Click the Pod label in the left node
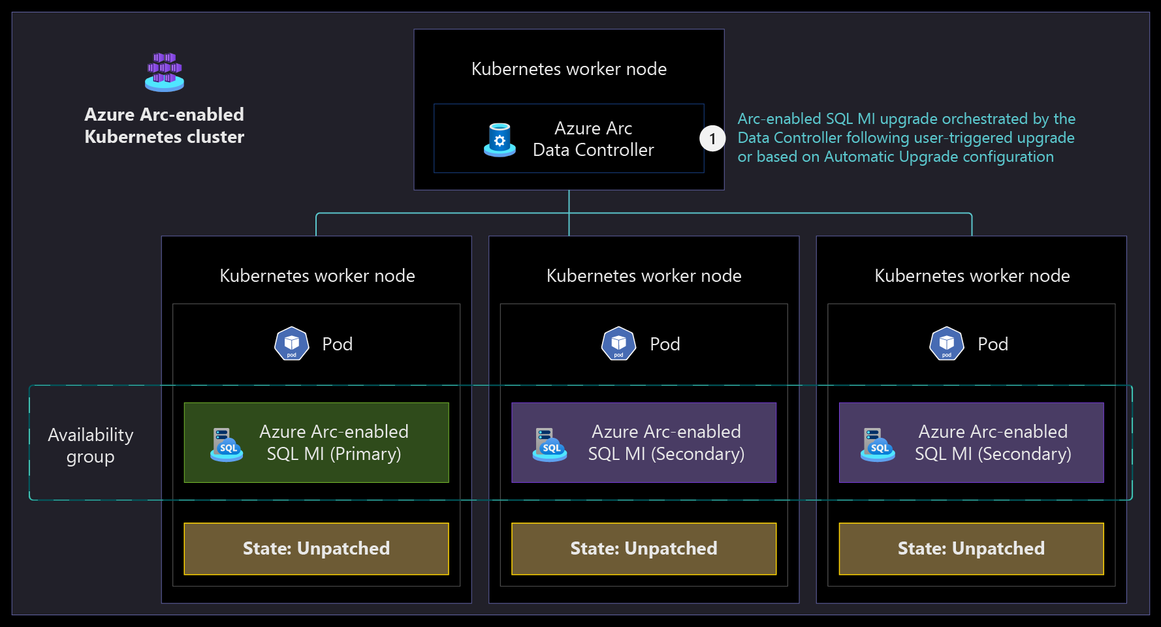1161x627 pixels. coord(338,344)
